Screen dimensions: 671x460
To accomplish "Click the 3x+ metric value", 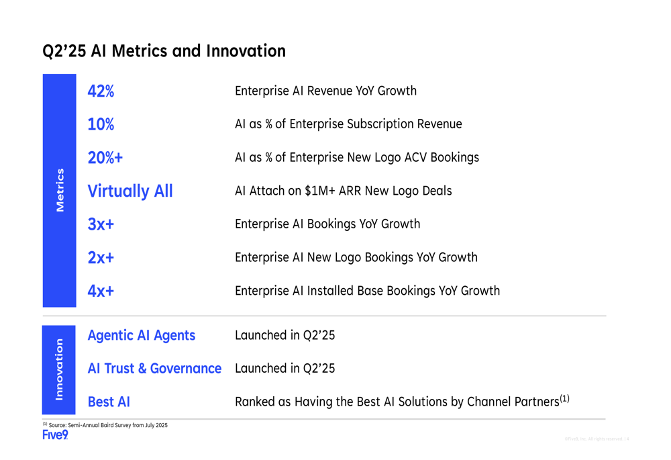I will tap(101, 224).
